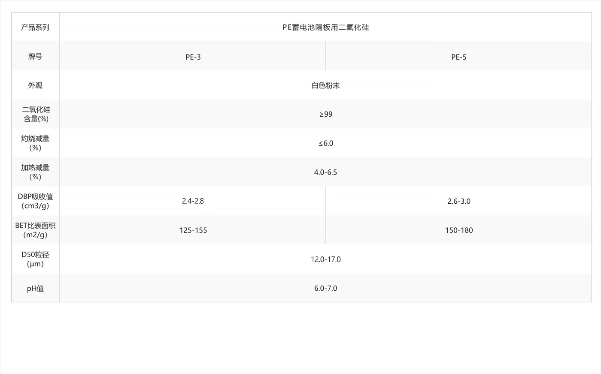Select the 白色粉末 appearance value
Image resolution: width=601 pixels, height=374 pixels.
pyautogui.click(x=325, y=85)
